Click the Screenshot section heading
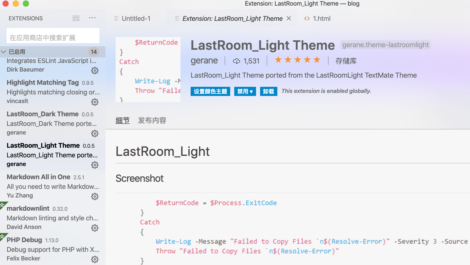 click(139, 178)
